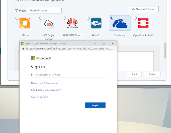Click the storage list vertical scrollbar
171x133 pixels.
pyautogui.click(x=165, y=50)
